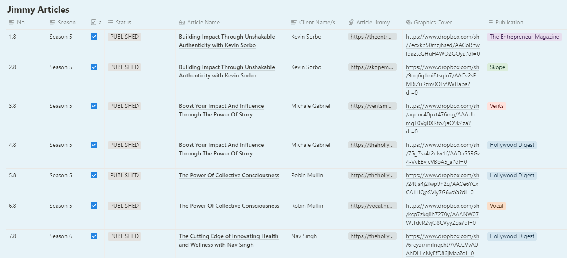Image resolution: width=567 pixels, height=258 pixels.
Task: Click the text icon beside Client Name/s header
Action: tap(294, 23)
